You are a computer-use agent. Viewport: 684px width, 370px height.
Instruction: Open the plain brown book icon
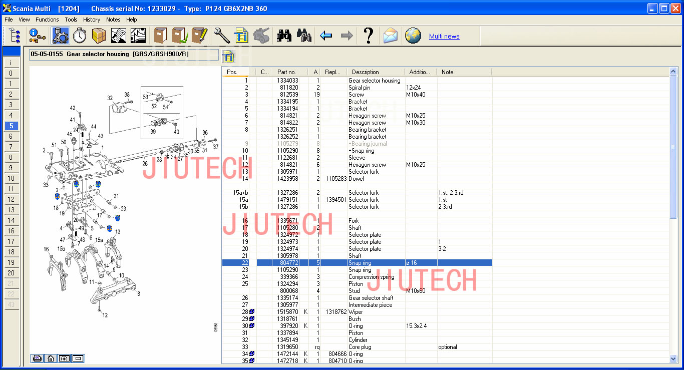pos(160,36)
